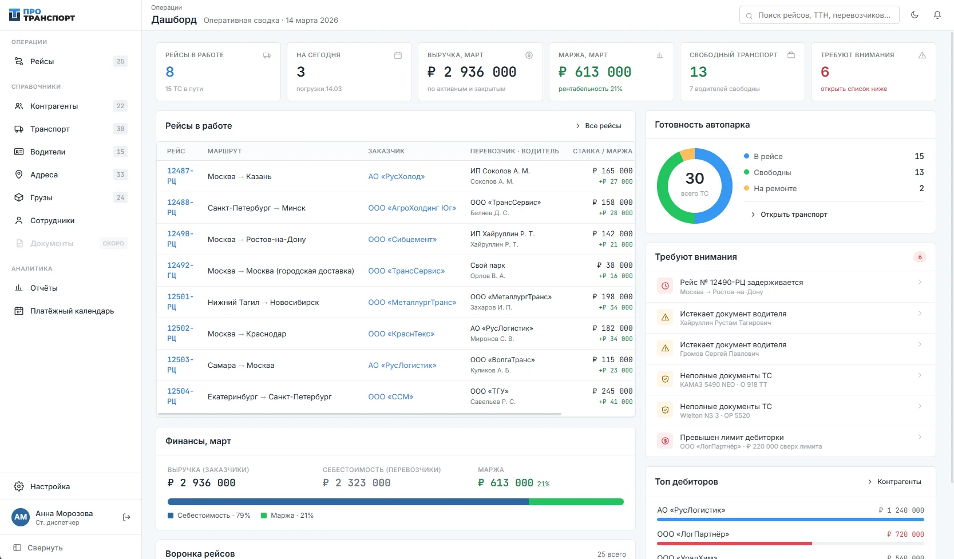Open Водители directory
This screenshot has width=954, height=559.
pyautogui.click(x=70, y=152)
